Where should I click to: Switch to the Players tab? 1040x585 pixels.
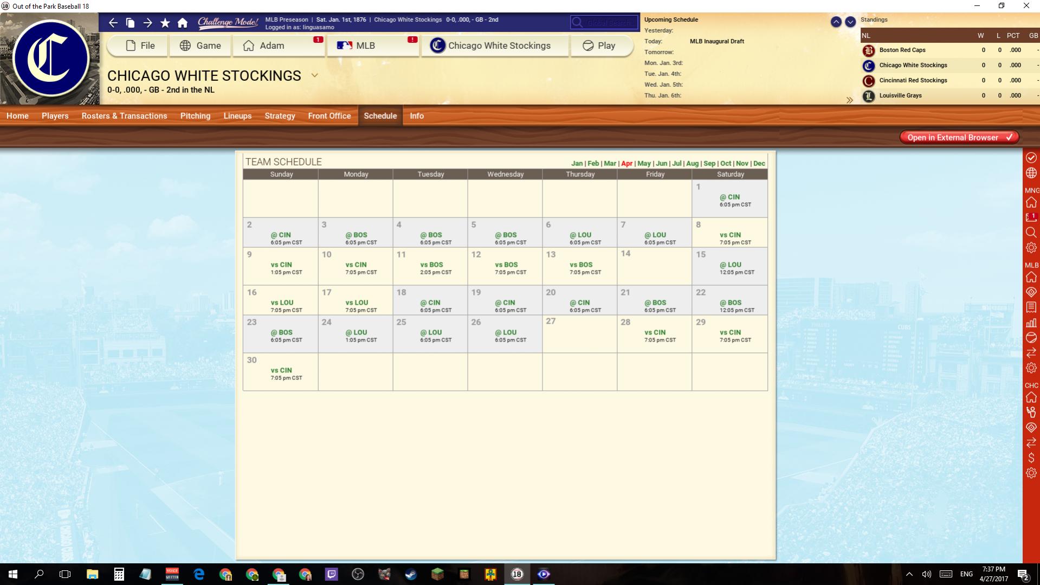[x=55, y=116]
